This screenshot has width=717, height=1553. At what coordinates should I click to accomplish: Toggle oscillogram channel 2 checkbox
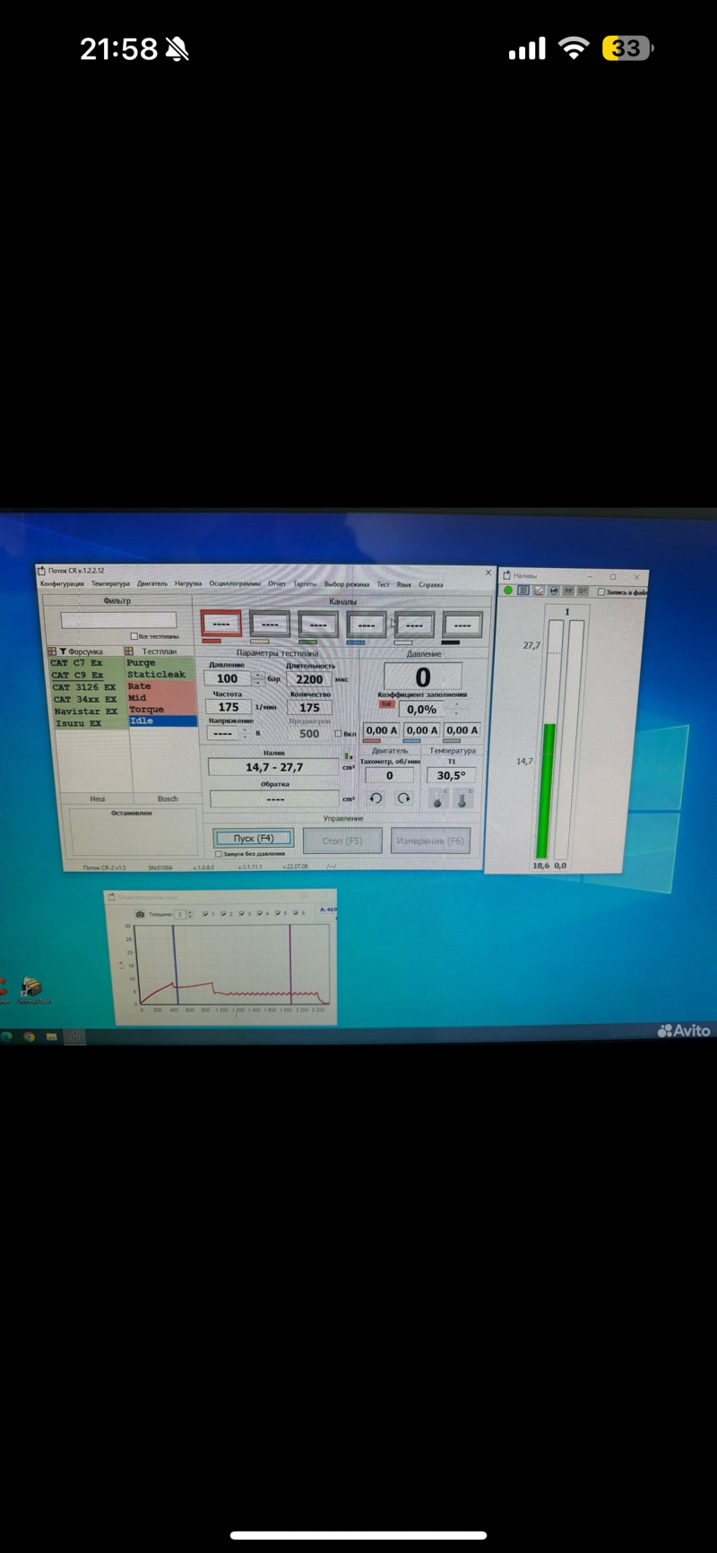pos(224,914)
